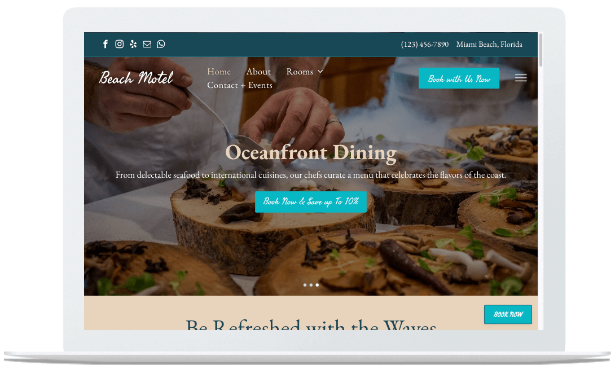Open the Instagram social icon
615x369 pixels.
click(119, 44)
